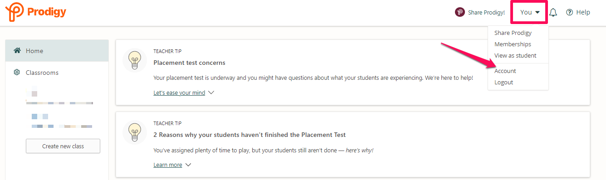
Task: Select Account from the You menu
Action: point(505,71)
